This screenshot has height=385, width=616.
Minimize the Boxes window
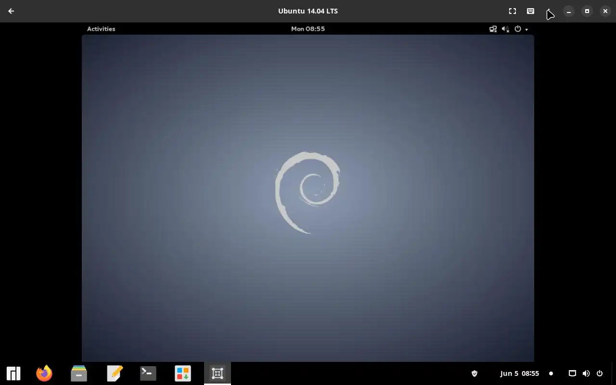coord(569,11)
